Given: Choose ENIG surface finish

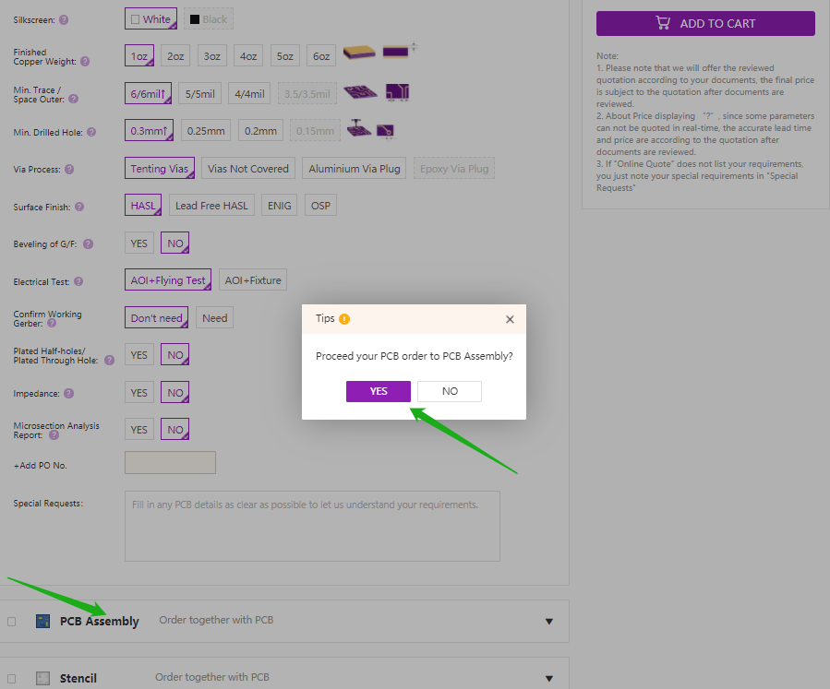Looking at the screenshot, I should tap(279, 206).
